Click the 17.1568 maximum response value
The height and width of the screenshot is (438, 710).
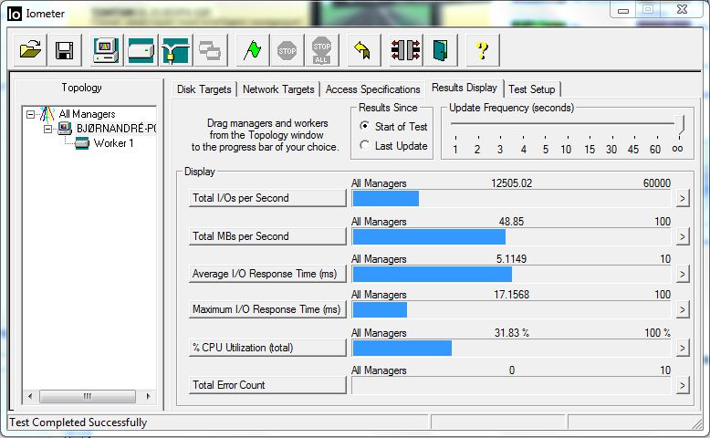pyautogui.click(x=511, y=295)
